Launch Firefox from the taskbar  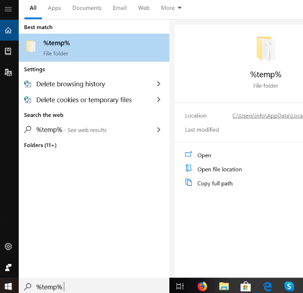[202, 286]
